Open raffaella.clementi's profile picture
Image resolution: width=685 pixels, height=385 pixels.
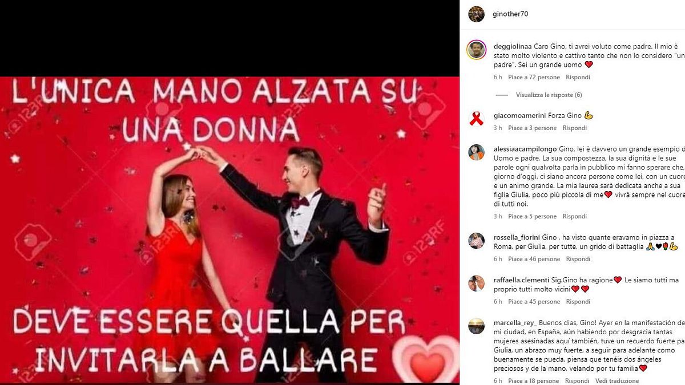(x=476, y=283)
